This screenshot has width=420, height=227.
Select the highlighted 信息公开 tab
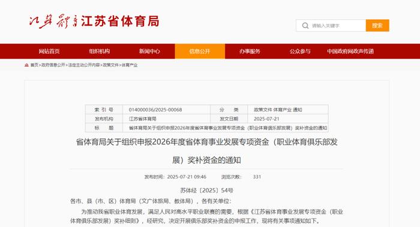tap(200, 52)
